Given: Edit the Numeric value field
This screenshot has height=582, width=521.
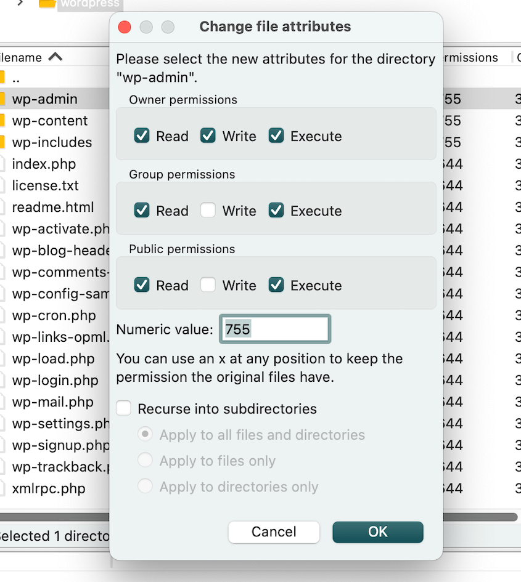Looking at the screenshot, I should click(x=274, y=329).
